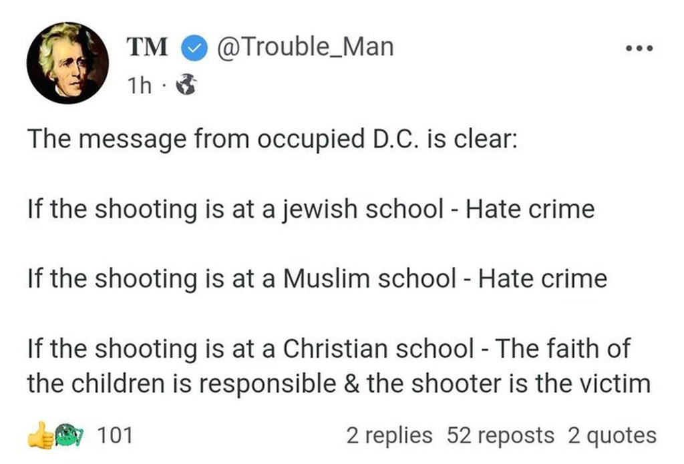Open the 1h timestamp permalink
The width and height of the screenshot is (684, 464).
click(140, 85)
